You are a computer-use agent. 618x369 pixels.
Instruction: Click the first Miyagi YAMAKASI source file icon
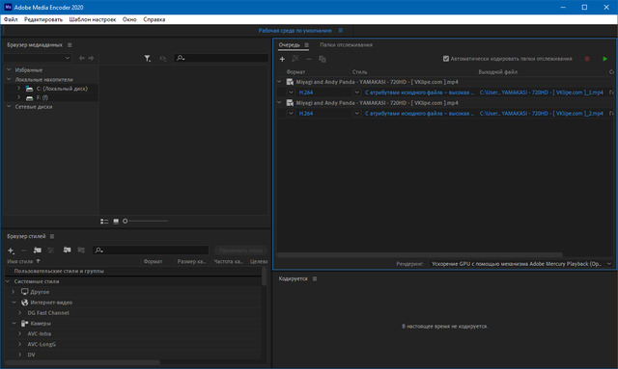[x=290, y=82]
